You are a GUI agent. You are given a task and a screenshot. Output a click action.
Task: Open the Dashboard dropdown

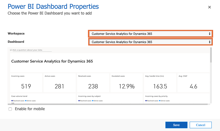[x=150, y=42]
